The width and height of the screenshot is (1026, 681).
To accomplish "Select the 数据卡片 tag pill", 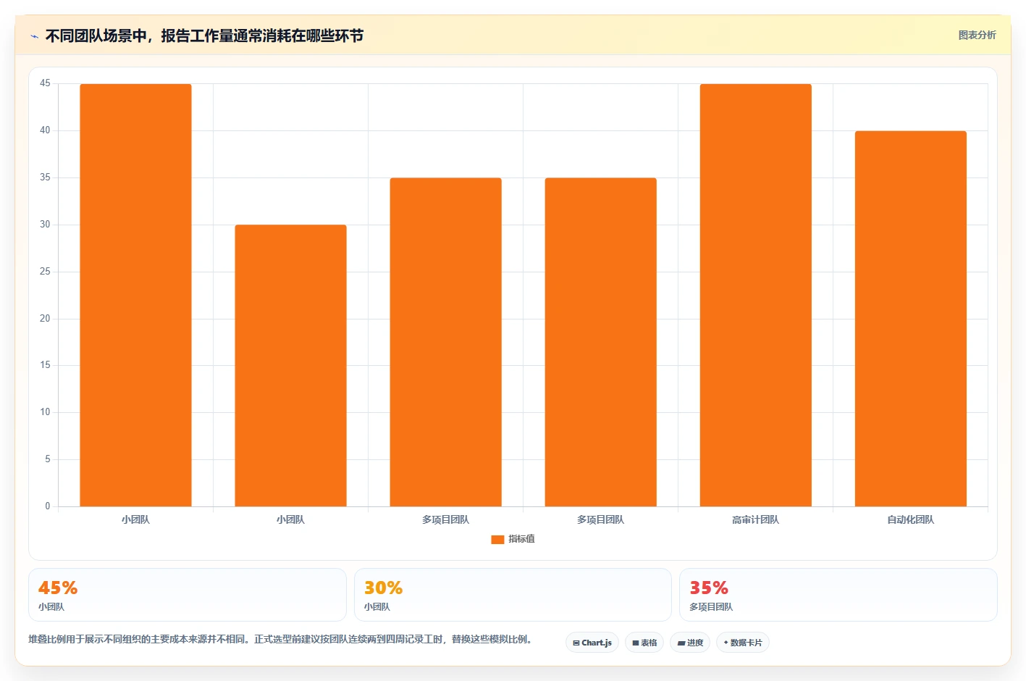I will 743,643.
